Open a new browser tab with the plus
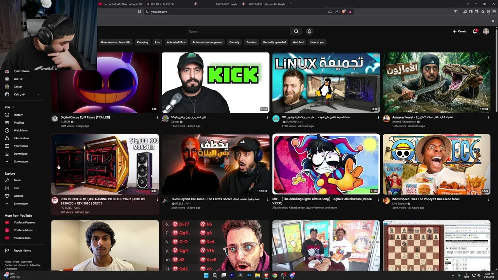Image resolution: width=498 pixels, height=280 pixels. pyautogui.click(x=291, y=4)
